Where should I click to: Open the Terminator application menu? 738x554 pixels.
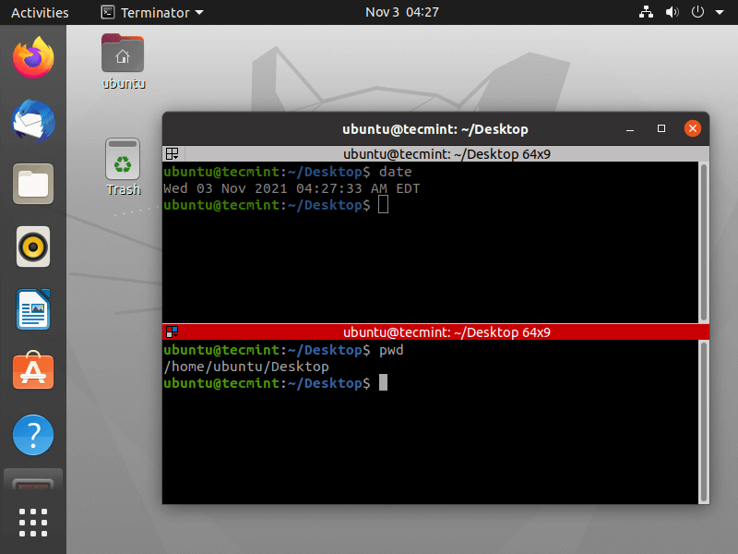[x=151, y=12]
